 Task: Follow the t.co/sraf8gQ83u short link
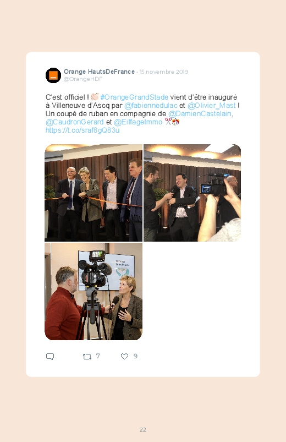[x=82, y=130]
